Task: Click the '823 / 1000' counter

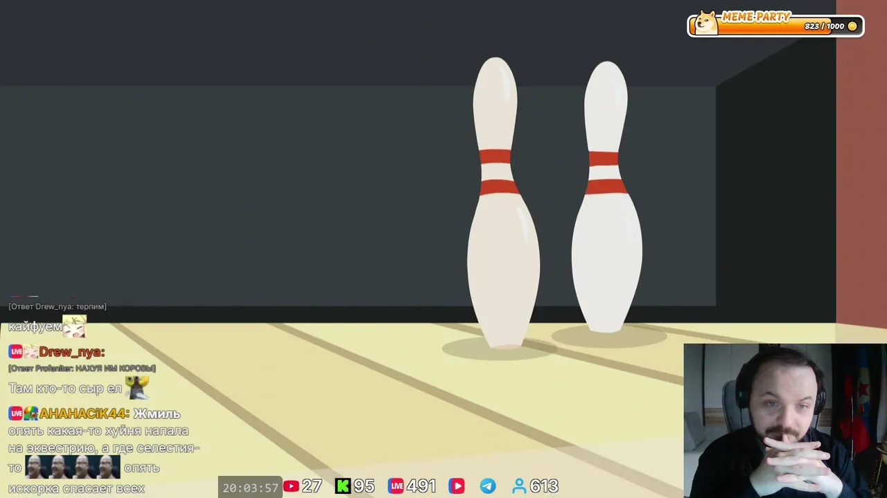Action: click(x=825, y=26)
